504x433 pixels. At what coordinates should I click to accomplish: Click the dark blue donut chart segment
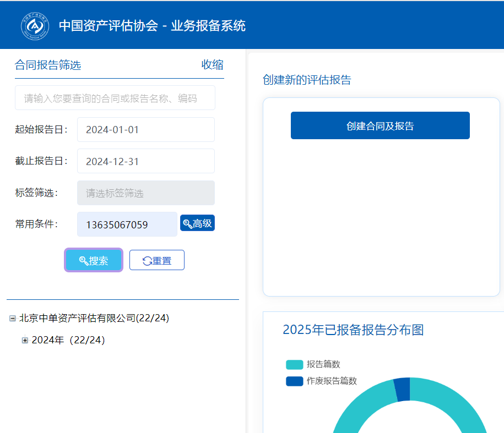coord(402,390)
